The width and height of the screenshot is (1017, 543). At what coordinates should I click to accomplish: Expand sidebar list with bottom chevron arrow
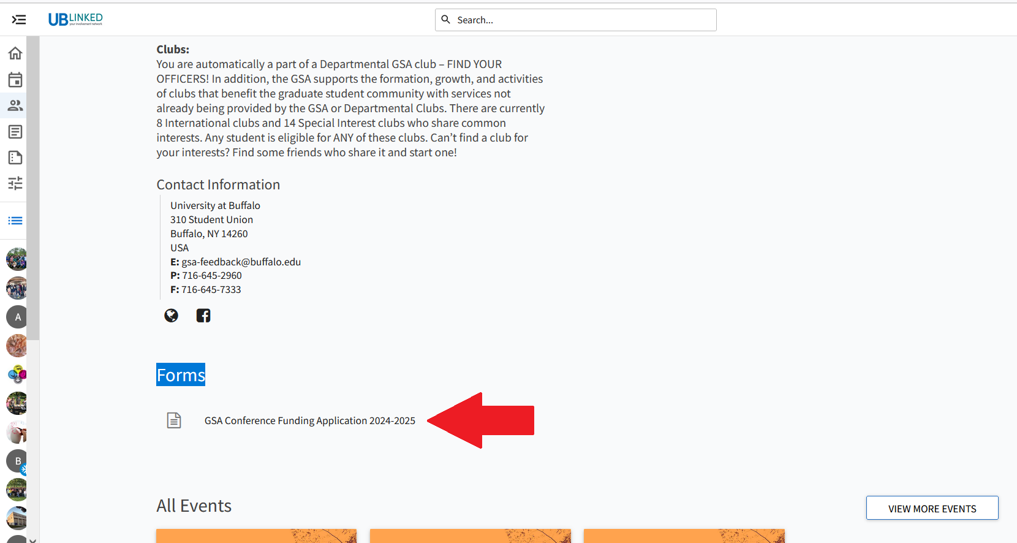32,540
